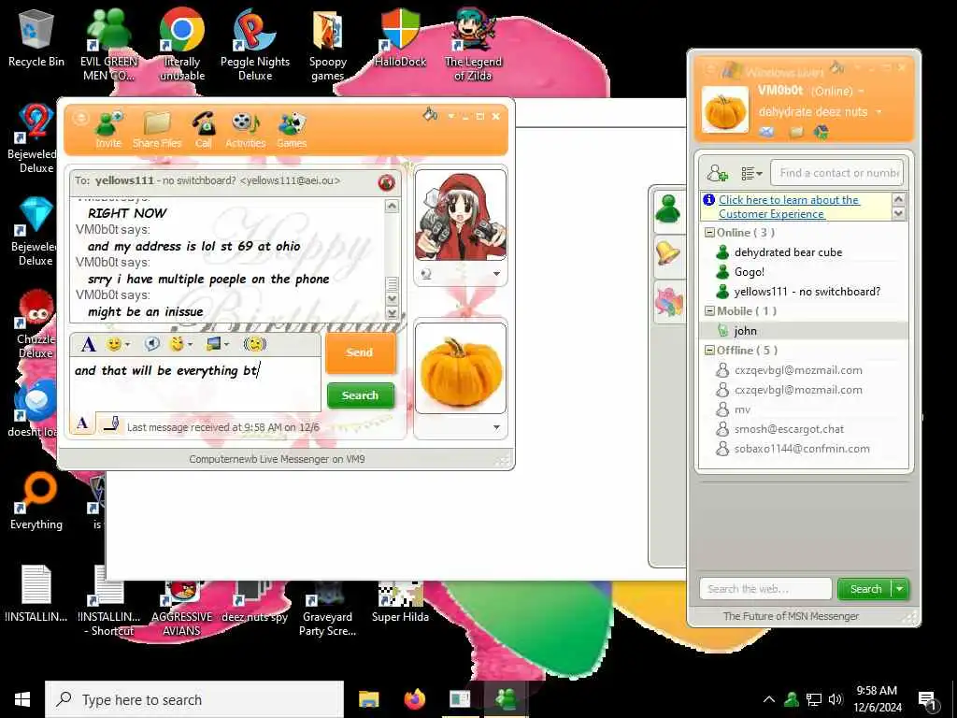Screen dimensions: 957x718
Task: Start a Call from the chat toolbar
Action: coord(203,129)
